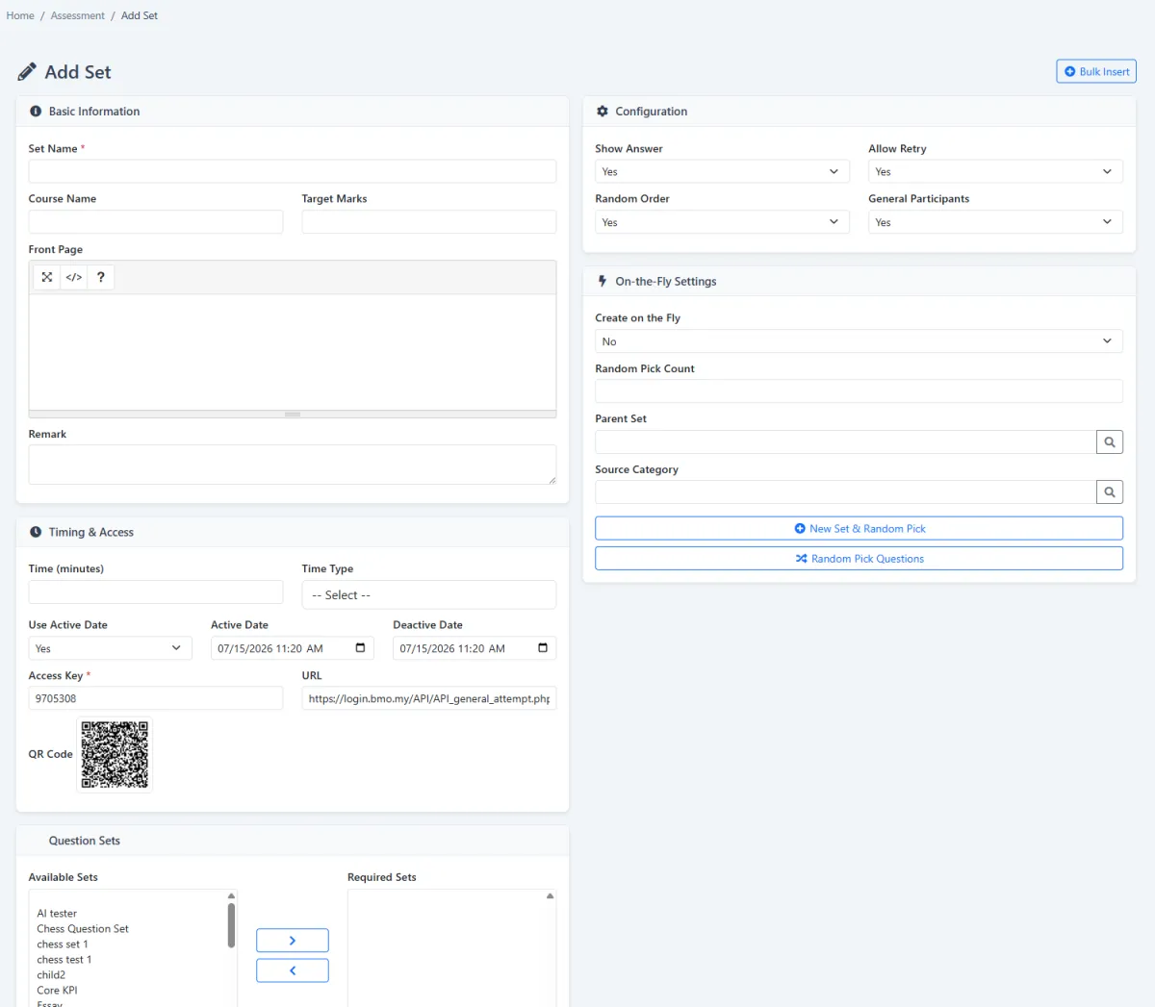Click the Set Name input field
Screen dimensions: 1155x1007
(293, 171)
